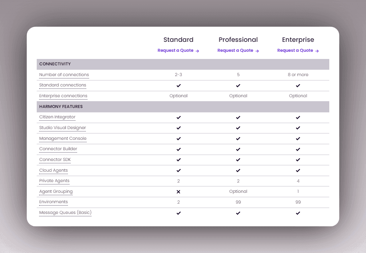
Task: Click the Management Console feature label
Action: pos(63,139)
